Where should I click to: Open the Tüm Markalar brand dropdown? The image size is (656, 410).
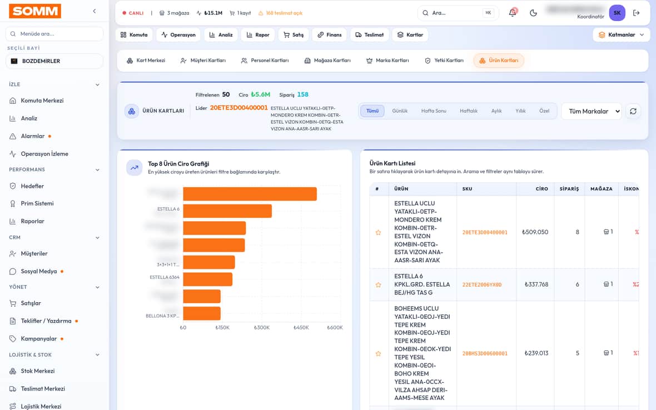(592, 111)
